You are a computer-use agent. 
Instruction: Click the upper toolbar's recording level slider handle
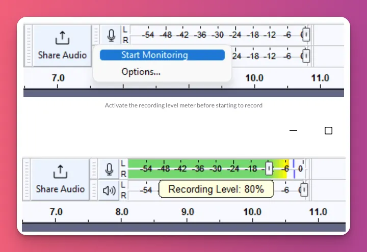[x=305, y=35]
